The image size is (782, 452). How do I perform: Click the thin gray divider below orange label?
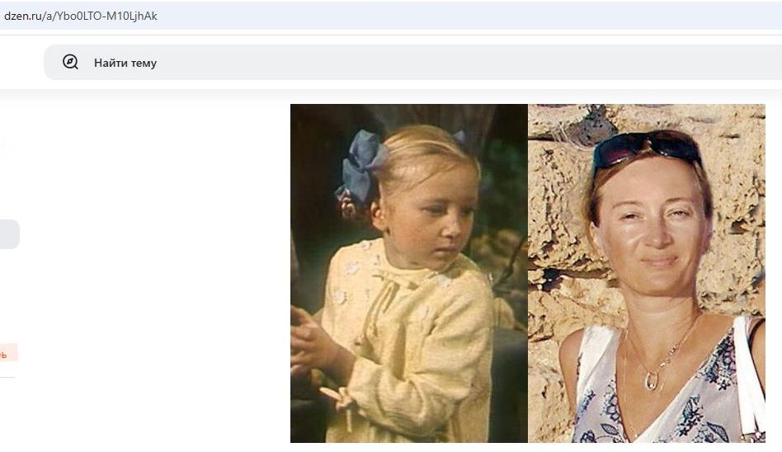pos(7,378)
